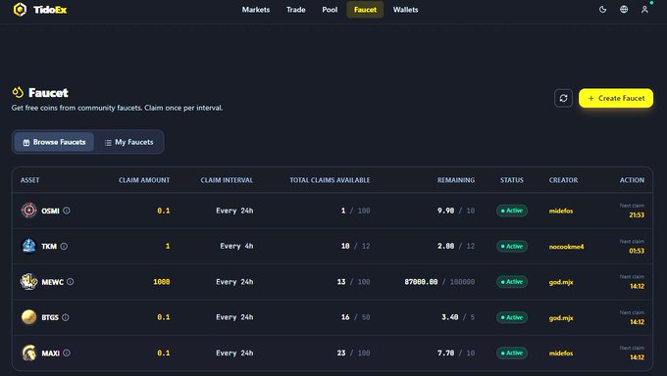Open the Pool menu item
Screen dimensions: 667x376
point(330,10)
